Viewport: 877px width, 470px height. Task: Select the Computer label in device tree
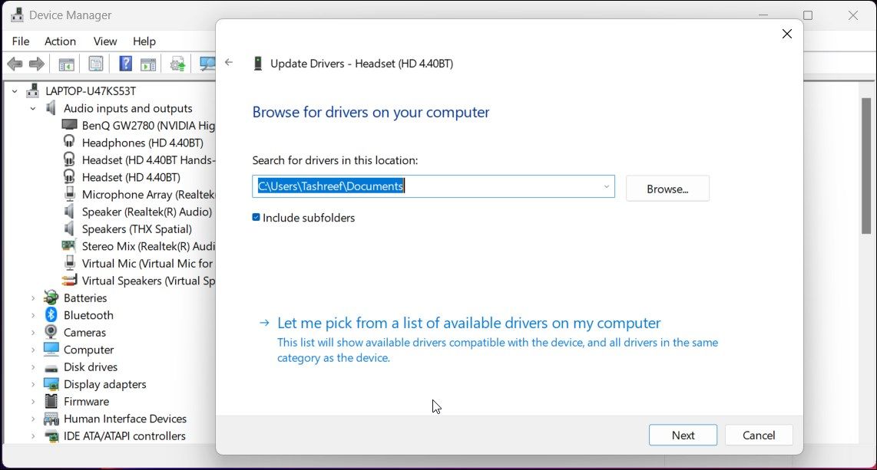88,350
